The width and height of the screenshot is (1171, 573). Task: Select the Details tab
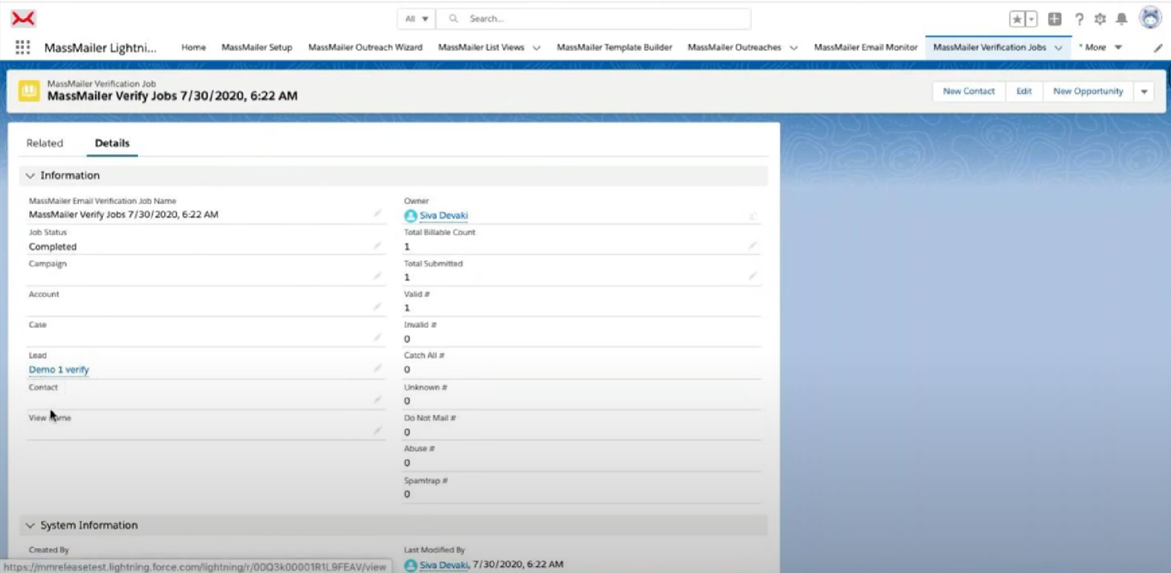click(x=112, y=143)
